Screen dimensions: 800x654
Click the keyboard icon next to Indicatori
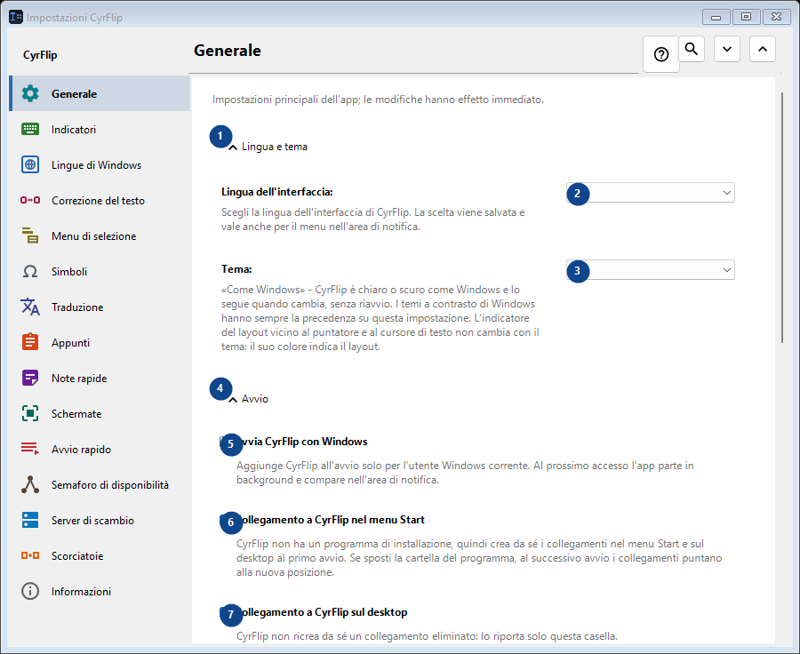click(30, 129)
